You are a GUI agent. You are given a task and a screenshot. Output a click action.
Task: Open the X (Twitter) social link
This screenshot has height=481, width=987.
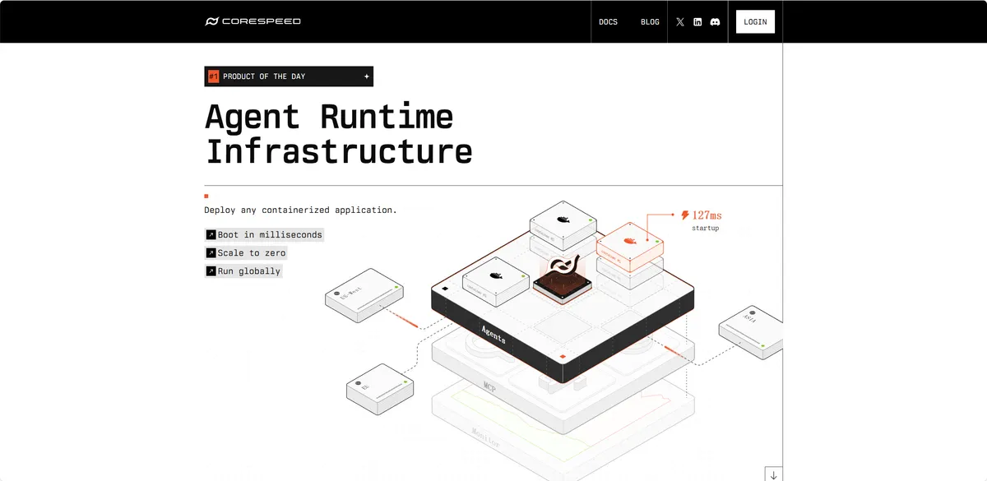point(680,22)
